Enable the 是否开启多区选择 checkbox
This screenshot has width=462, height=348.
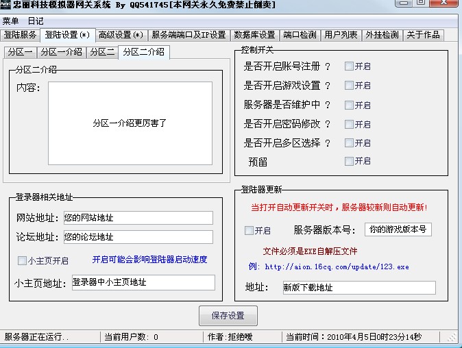[x=349, y=143]
